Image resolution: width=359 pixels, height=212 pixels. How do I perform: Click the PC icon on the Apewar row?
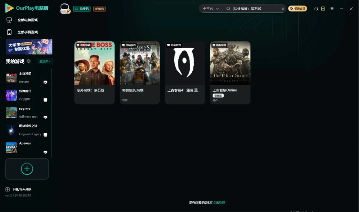(x=45, y=153)
